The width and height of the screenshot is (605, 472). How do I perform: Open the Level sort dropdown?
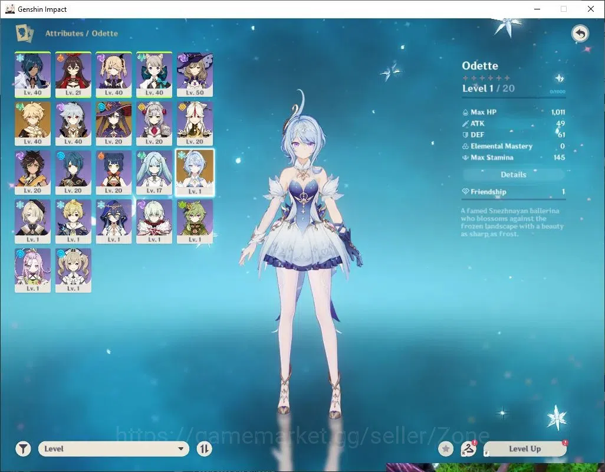tap(113, 449)
